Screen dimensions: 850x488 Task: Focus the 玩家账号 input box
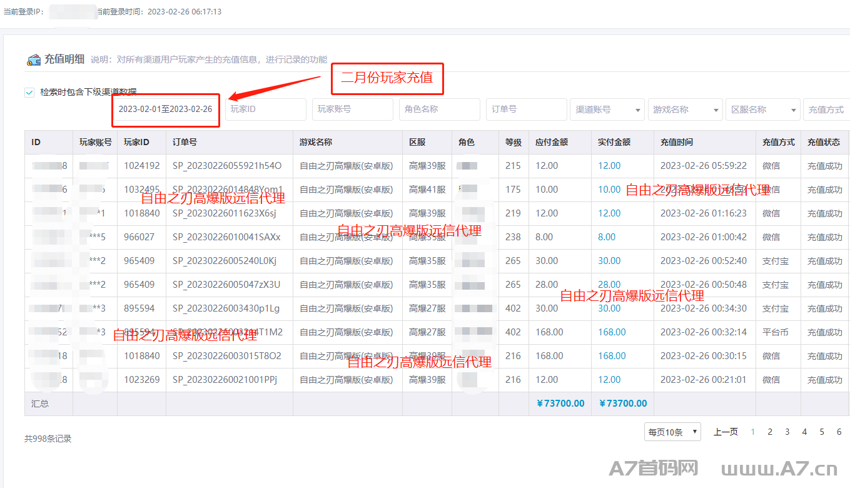click(x=352, y=109)
